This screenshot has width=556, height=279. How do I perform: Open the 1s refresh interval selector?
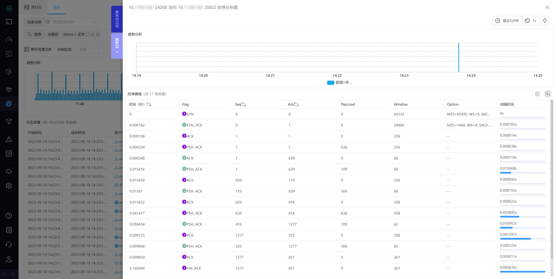pos(530,21)
